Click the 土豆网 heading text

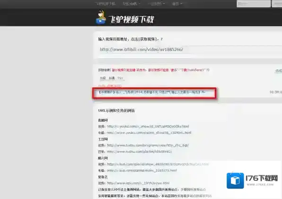click(x=103, y=139)
